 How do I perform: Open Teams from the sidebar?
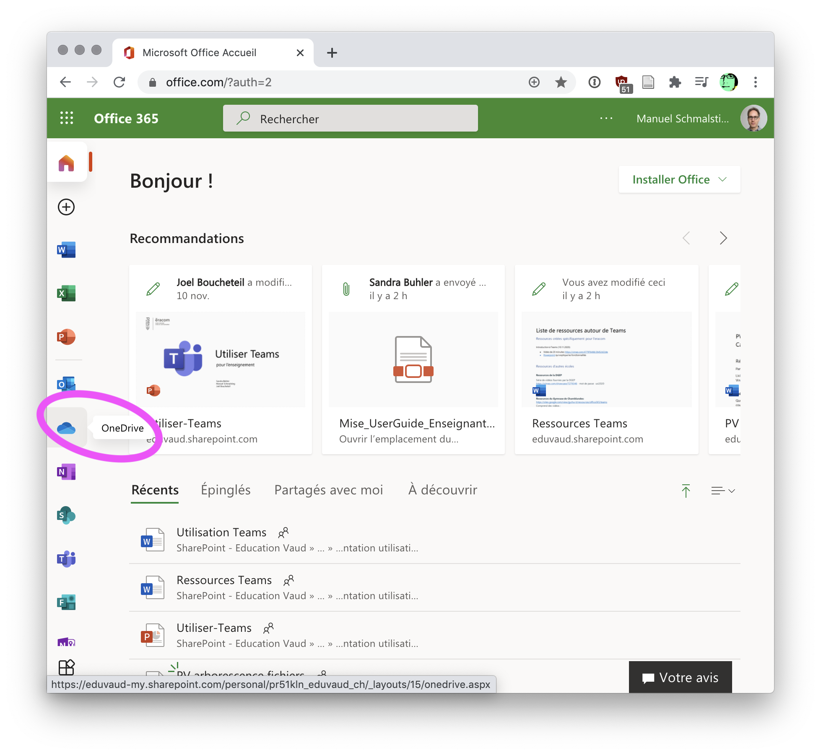(x=66, y=559)
